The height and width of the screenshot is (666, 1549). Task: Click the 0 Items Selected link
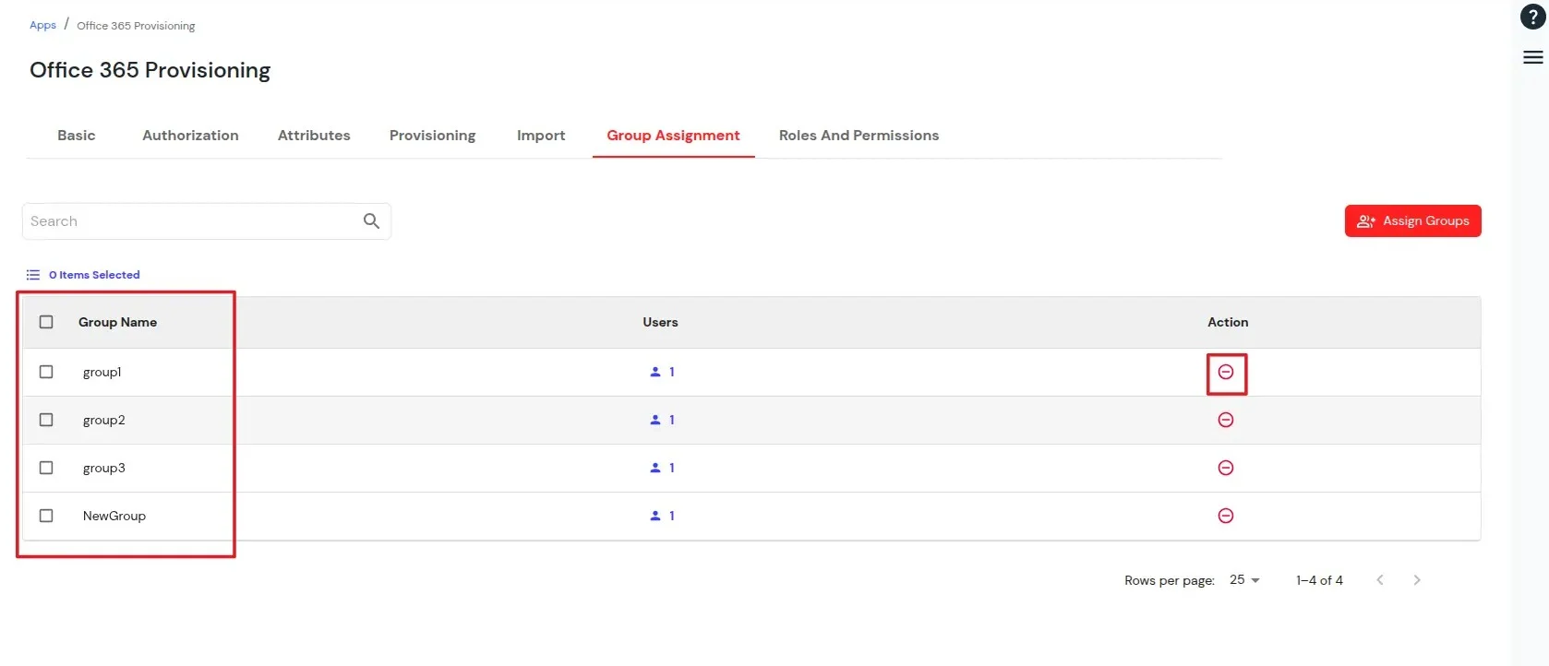click(94, 275)
